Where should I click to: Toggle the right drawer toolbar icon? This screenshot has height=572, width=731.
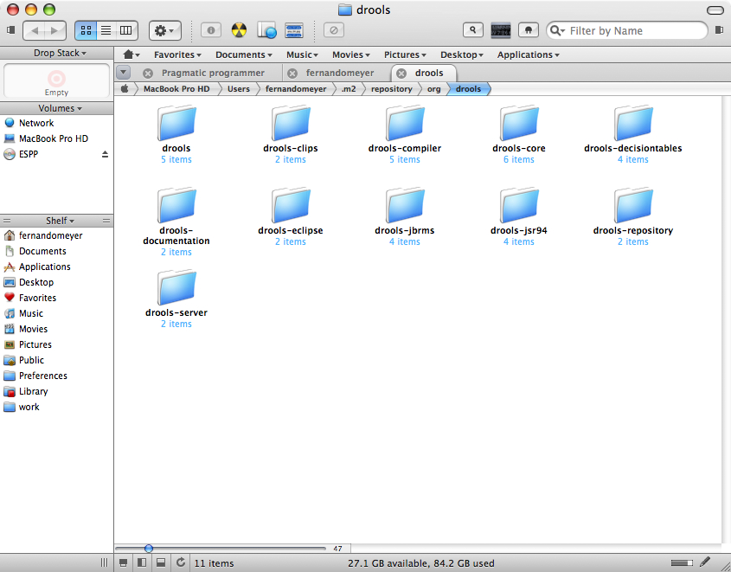click(719, 30)
